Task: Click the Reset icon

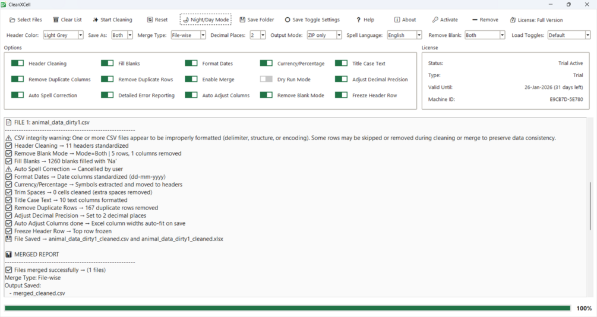Action: click(x=150, y=20)
